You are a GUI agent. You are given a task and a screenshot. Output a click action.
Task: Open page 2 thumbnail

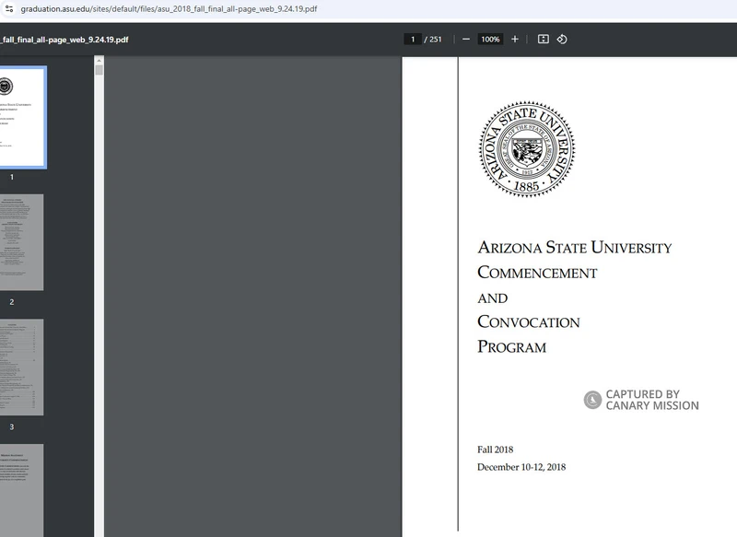[21, 242]
